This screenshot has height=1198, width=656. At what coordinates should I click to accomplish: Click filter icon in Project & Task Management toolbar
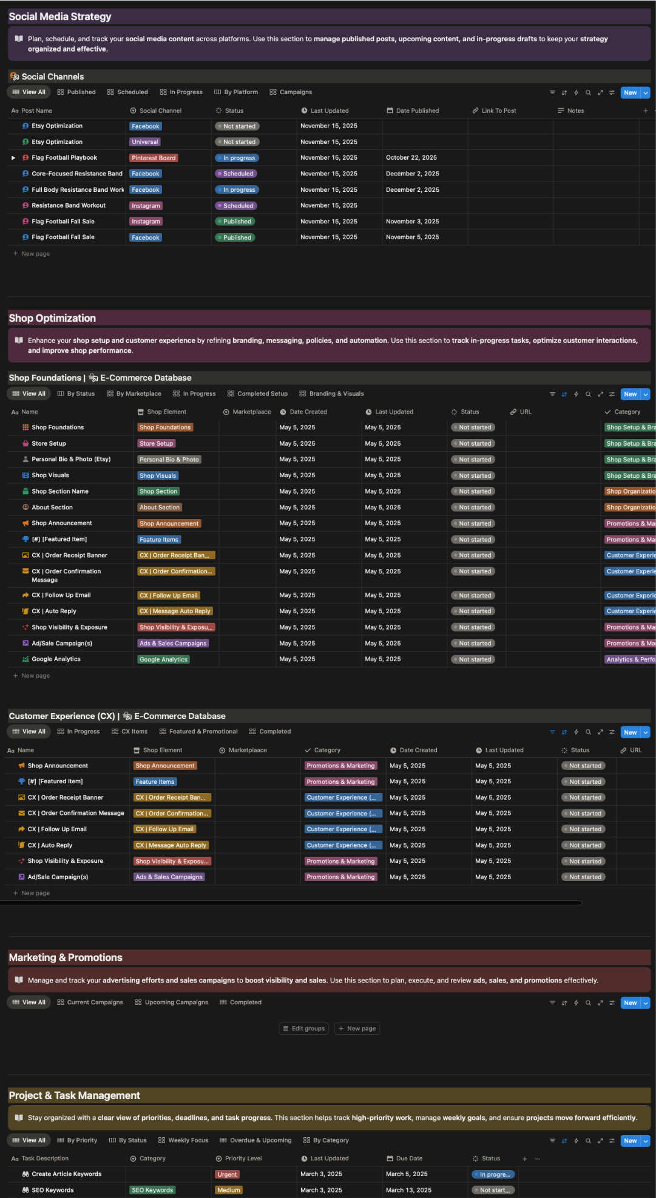click(552, 1141)
